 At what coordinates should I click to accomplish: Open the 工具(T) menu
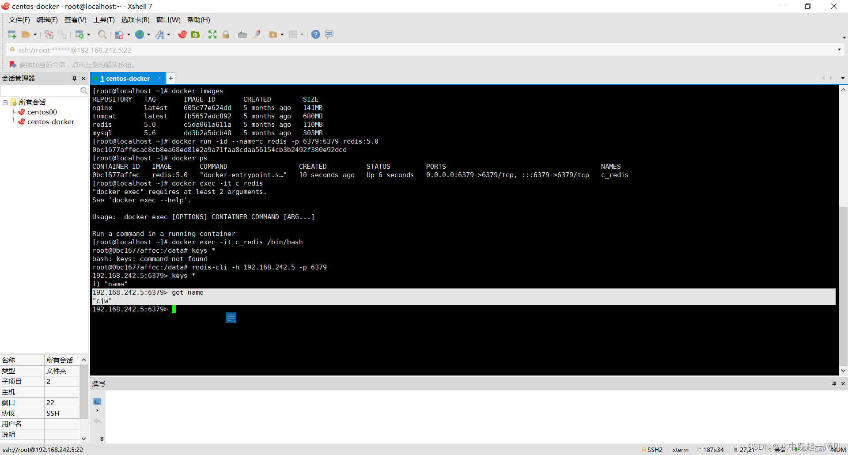(x=104, y=20)
